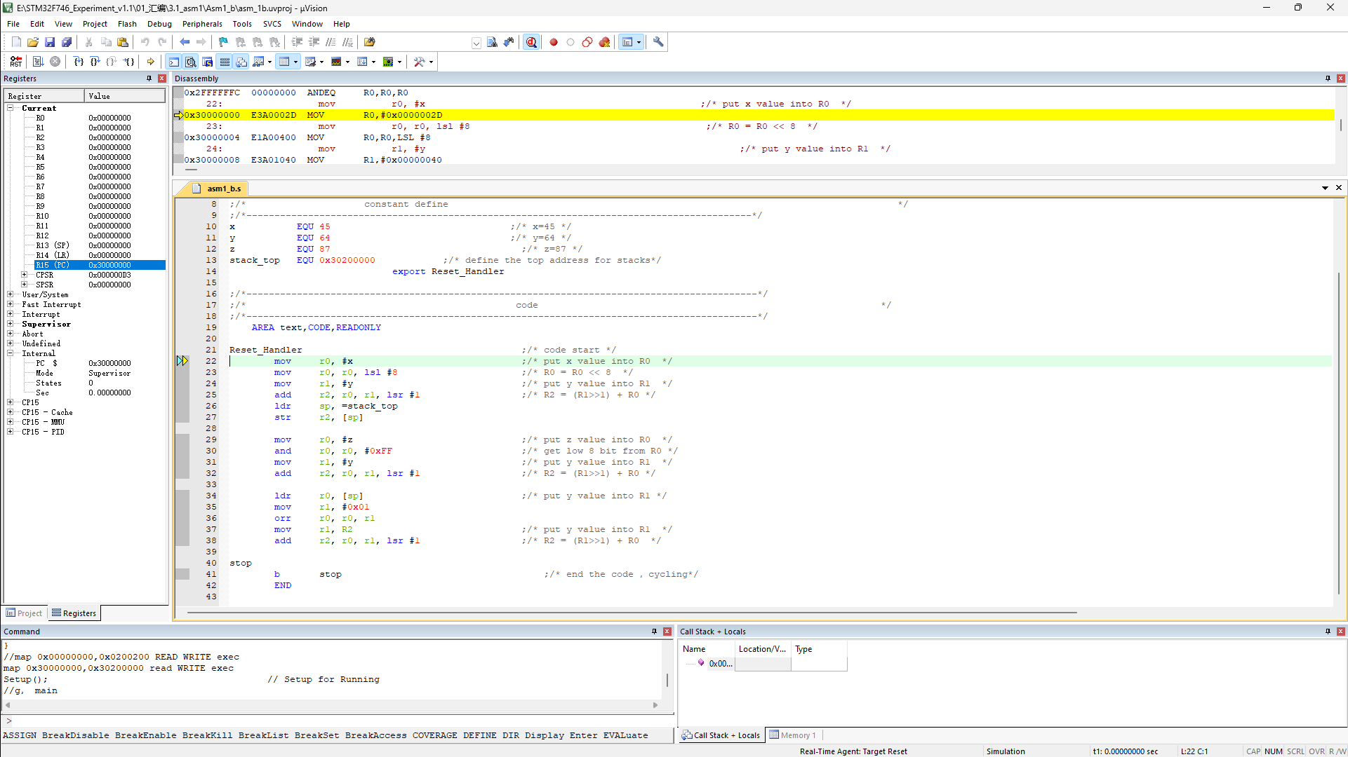Open the Peripherals menu
This screenshot has width=1348, height=757.
point(202,24)
